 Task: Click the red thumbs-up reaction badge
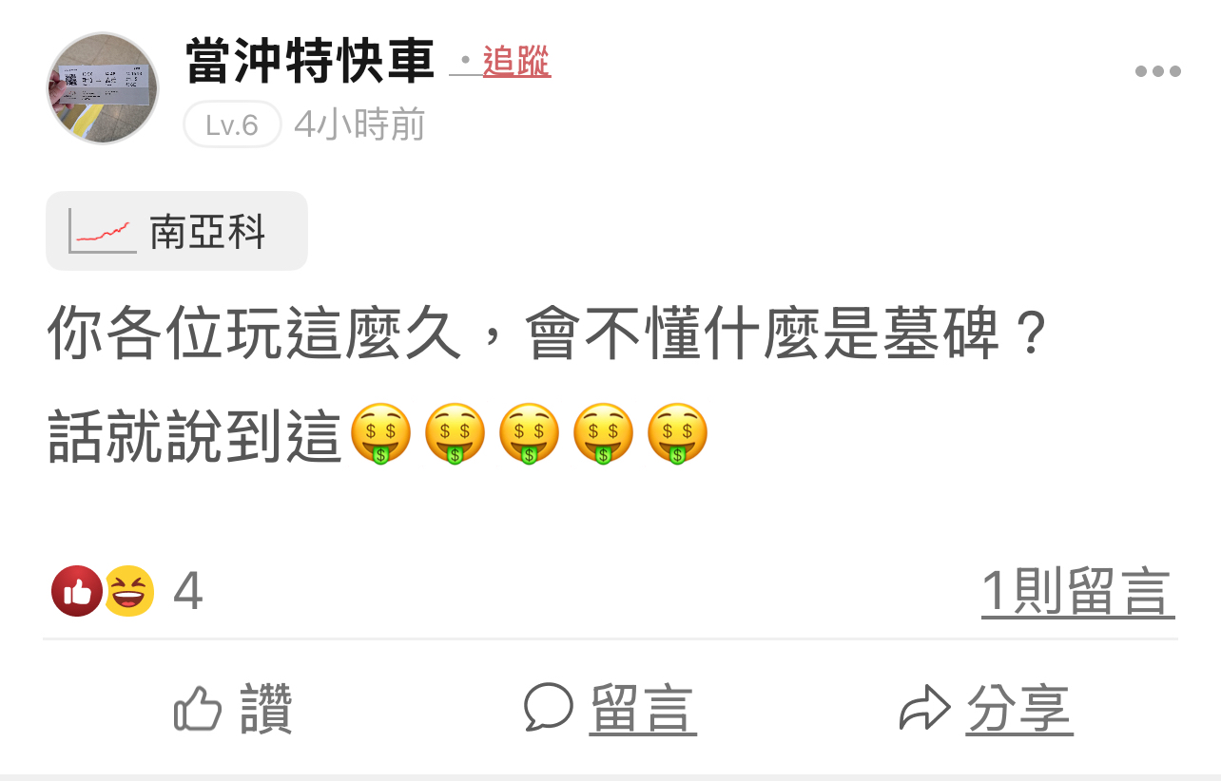(x=76, y=591)
